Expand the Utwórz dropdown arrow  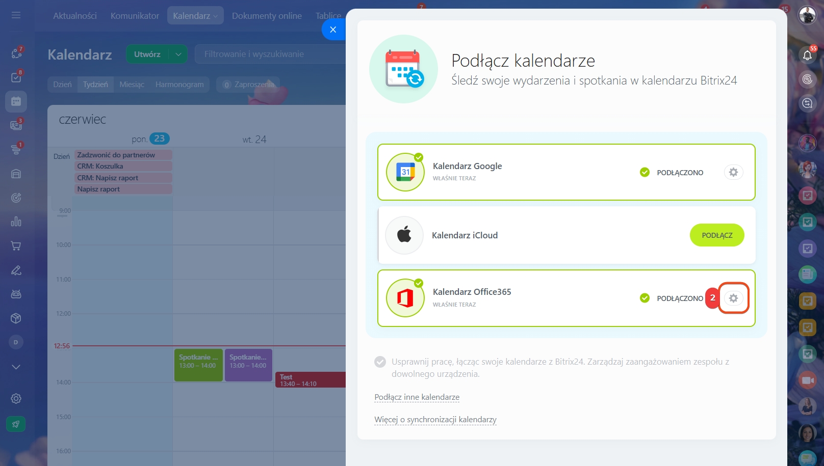[178, 54]
